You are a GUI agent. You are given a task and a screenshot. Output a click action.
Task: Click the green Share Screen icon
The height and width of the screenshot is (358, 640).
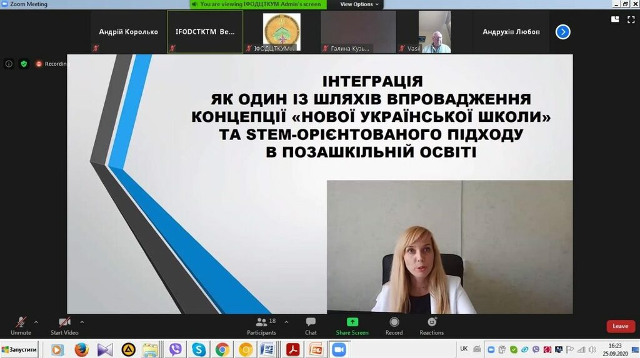(x=352, y=322)
